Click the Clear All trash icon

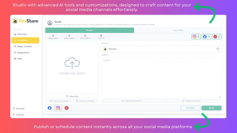(101, 36)
